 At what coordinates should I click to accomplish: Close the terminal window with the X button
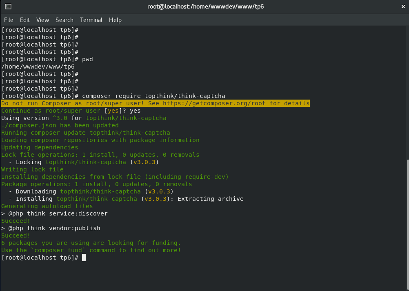[x=403, y=7]
